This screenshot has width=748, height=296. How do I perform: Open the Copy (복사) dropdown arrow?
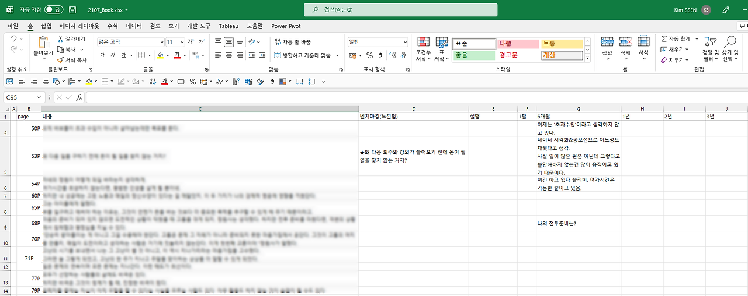tap(81, 50)
